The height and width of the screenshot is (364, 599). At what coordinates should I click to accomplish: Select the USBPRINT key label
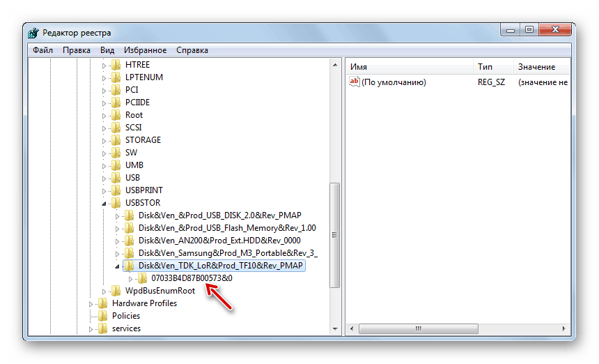(x=144, y=190)
